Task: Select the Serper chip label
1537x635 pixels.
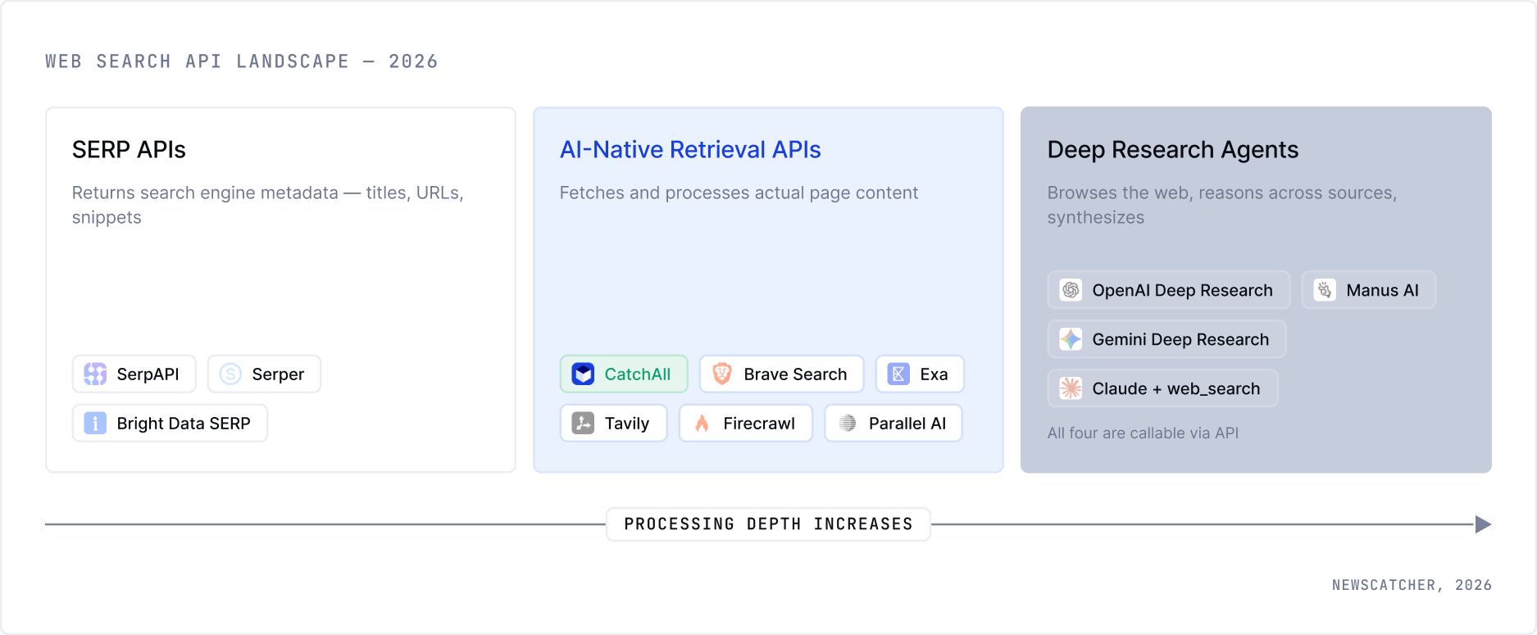Action: point(278,374)
